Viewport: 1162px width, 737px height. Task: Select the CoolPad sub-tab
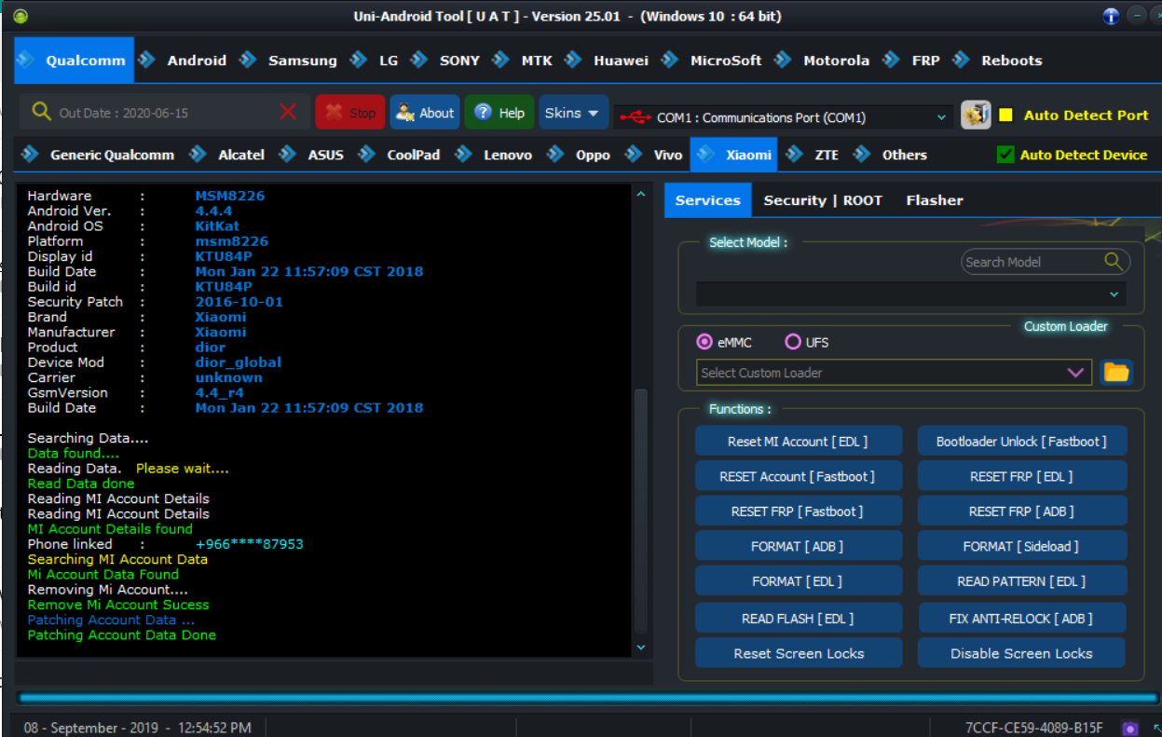(x=402, y=155)
